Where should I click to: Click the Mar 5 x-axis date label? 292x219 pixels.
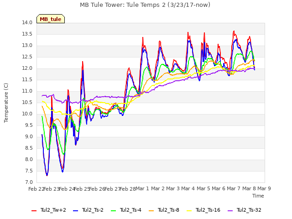pyautogui.click(x=203, y=188)
